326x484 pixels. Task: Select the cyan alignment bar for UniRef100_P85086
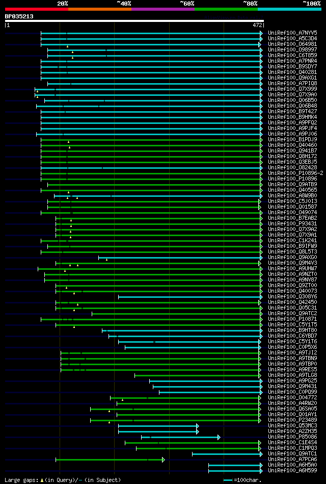[x=181, y=437]
